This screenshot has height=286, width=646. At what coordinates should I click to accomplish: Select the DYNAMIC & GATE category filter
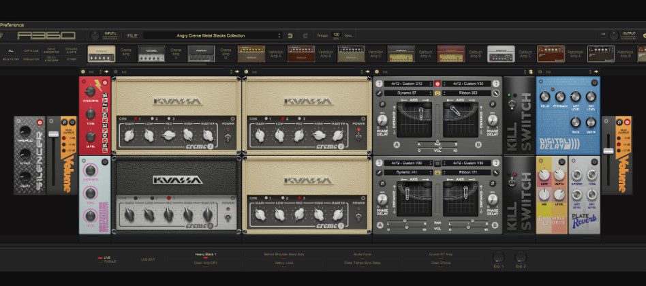tap(72, 50)
